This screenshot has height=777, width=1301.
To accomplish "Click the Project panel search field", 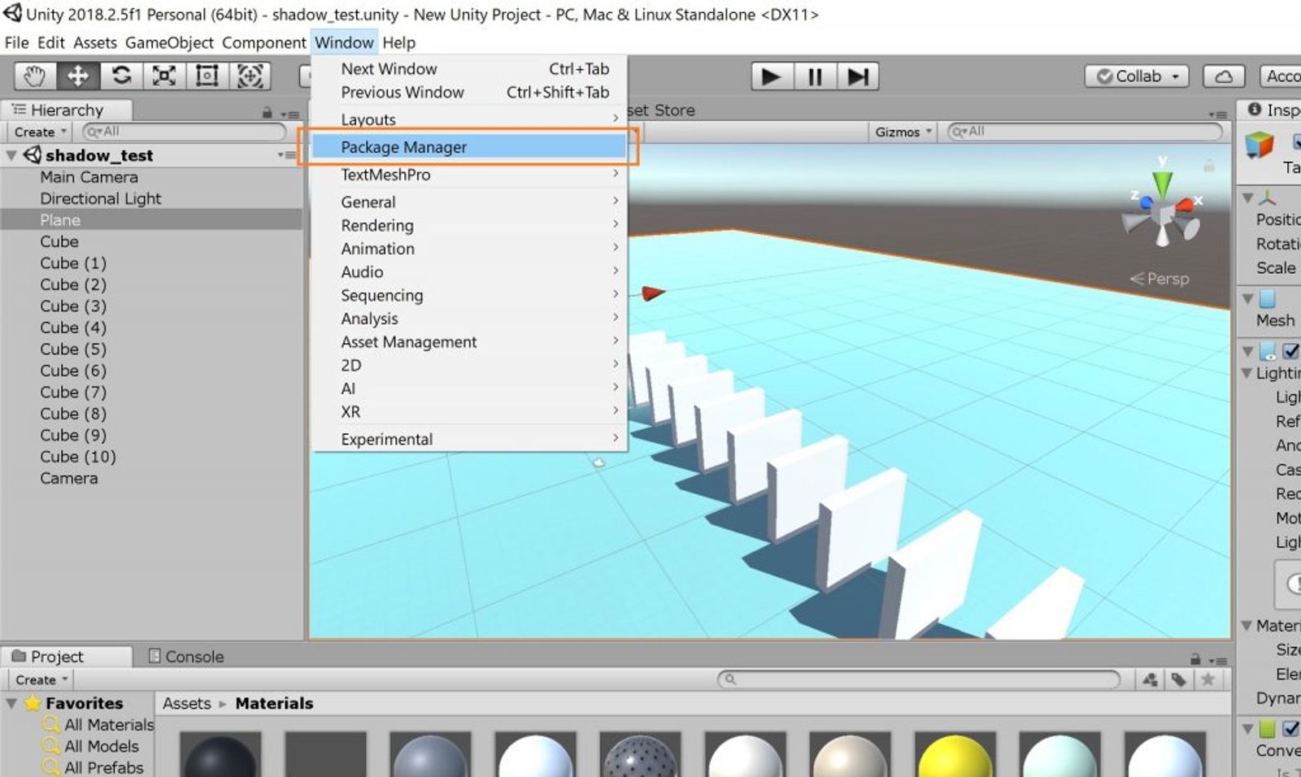I will [919, 679].
